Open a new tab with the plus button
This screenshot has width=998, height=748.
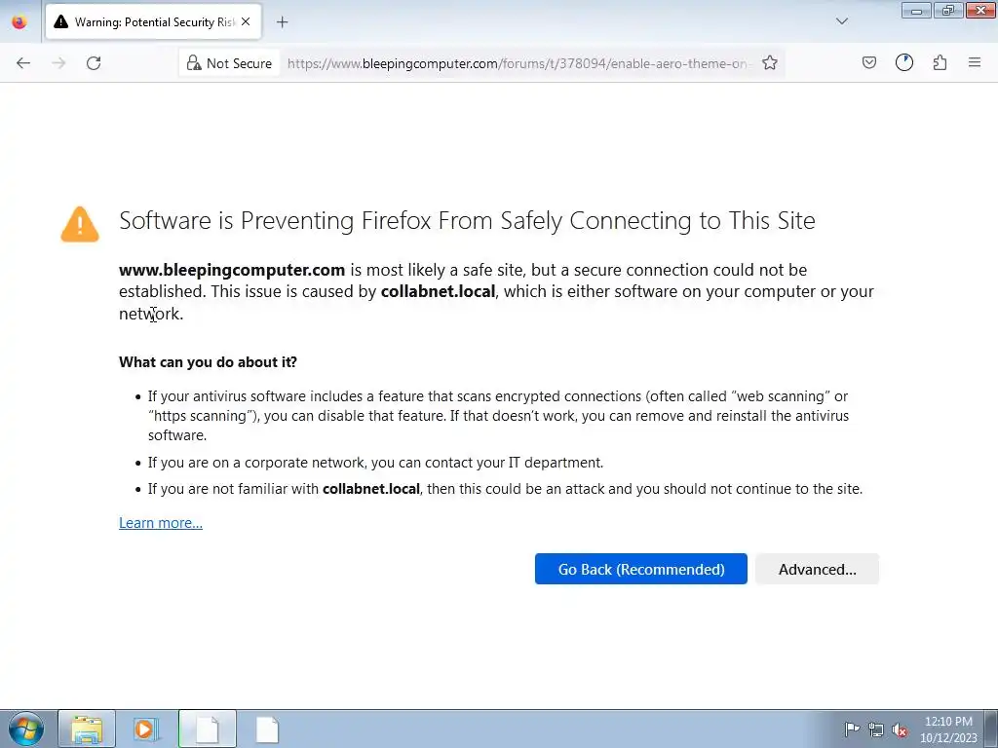[282, 22]
